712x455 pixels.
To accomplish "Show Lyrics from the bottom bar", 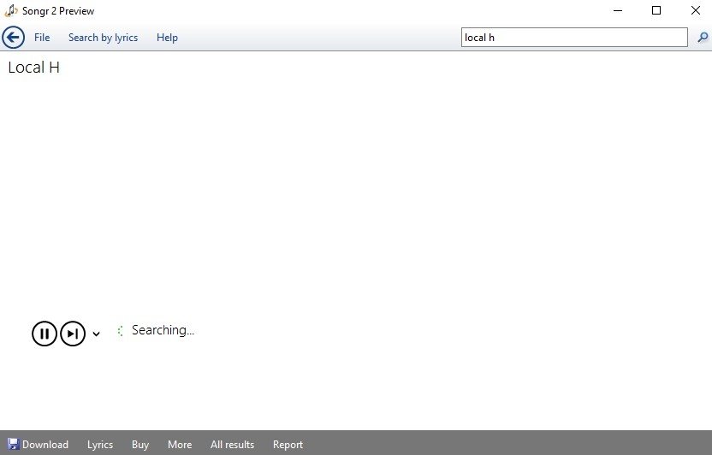I will tap(100, 445).
